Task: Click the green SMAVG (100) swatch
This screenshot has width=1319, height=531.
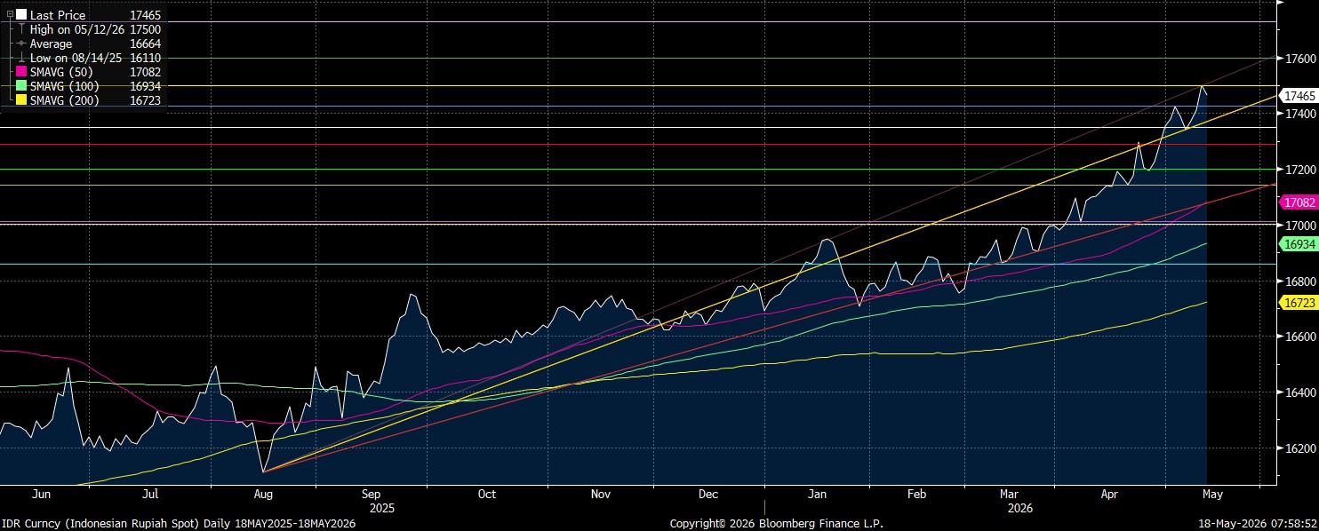Action: (x=21, y=86)
